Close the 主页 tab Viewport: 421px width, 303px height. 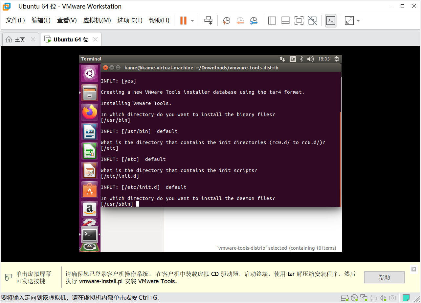tap(33, 39)
